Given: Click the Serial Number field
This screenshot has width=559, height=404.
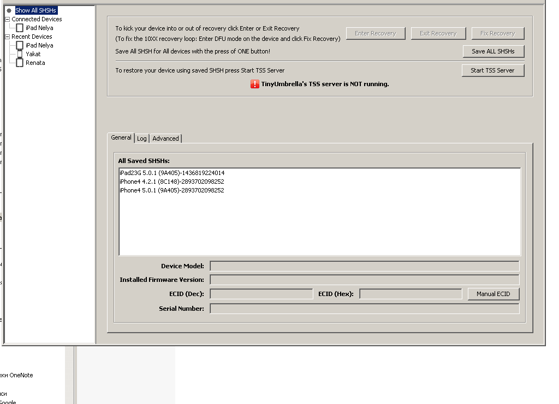Looking at the screenshot, I should pos(364,309).
